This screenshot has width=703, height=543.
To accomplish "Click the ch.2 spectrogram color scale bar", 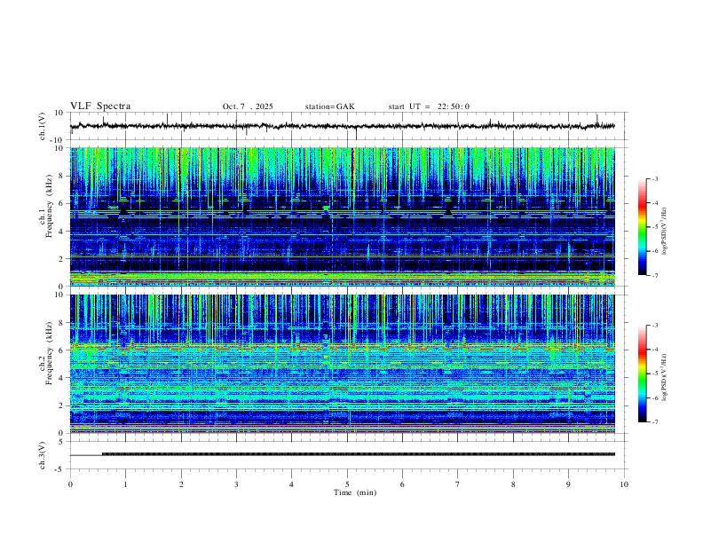I will [x=642, y=374].
